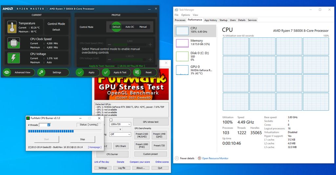Open FurMark Settings button
This screenshot has height=175, width=336.
pos(103,168)
